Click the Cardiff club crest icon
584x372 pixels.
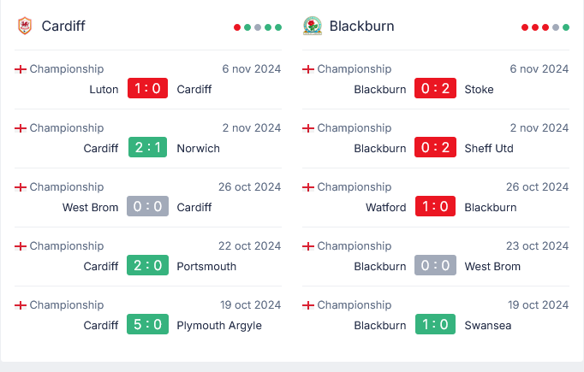24,26
